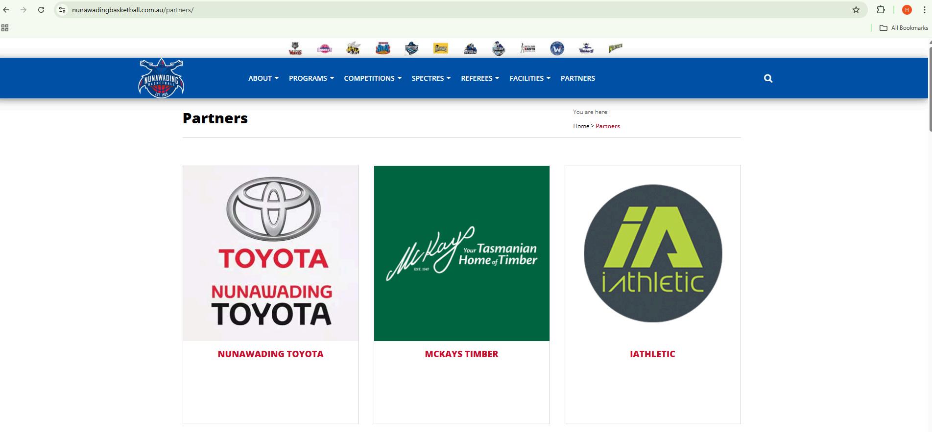The height and width of the screenshot is (432, 932).
Task: Open the Chrome profile avatar
Action: point(907,10)
